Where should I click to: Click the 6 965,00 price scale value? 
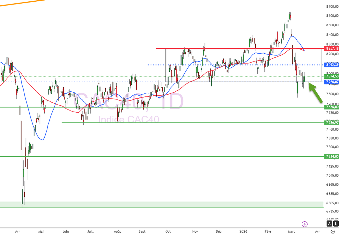coord(333,185)
